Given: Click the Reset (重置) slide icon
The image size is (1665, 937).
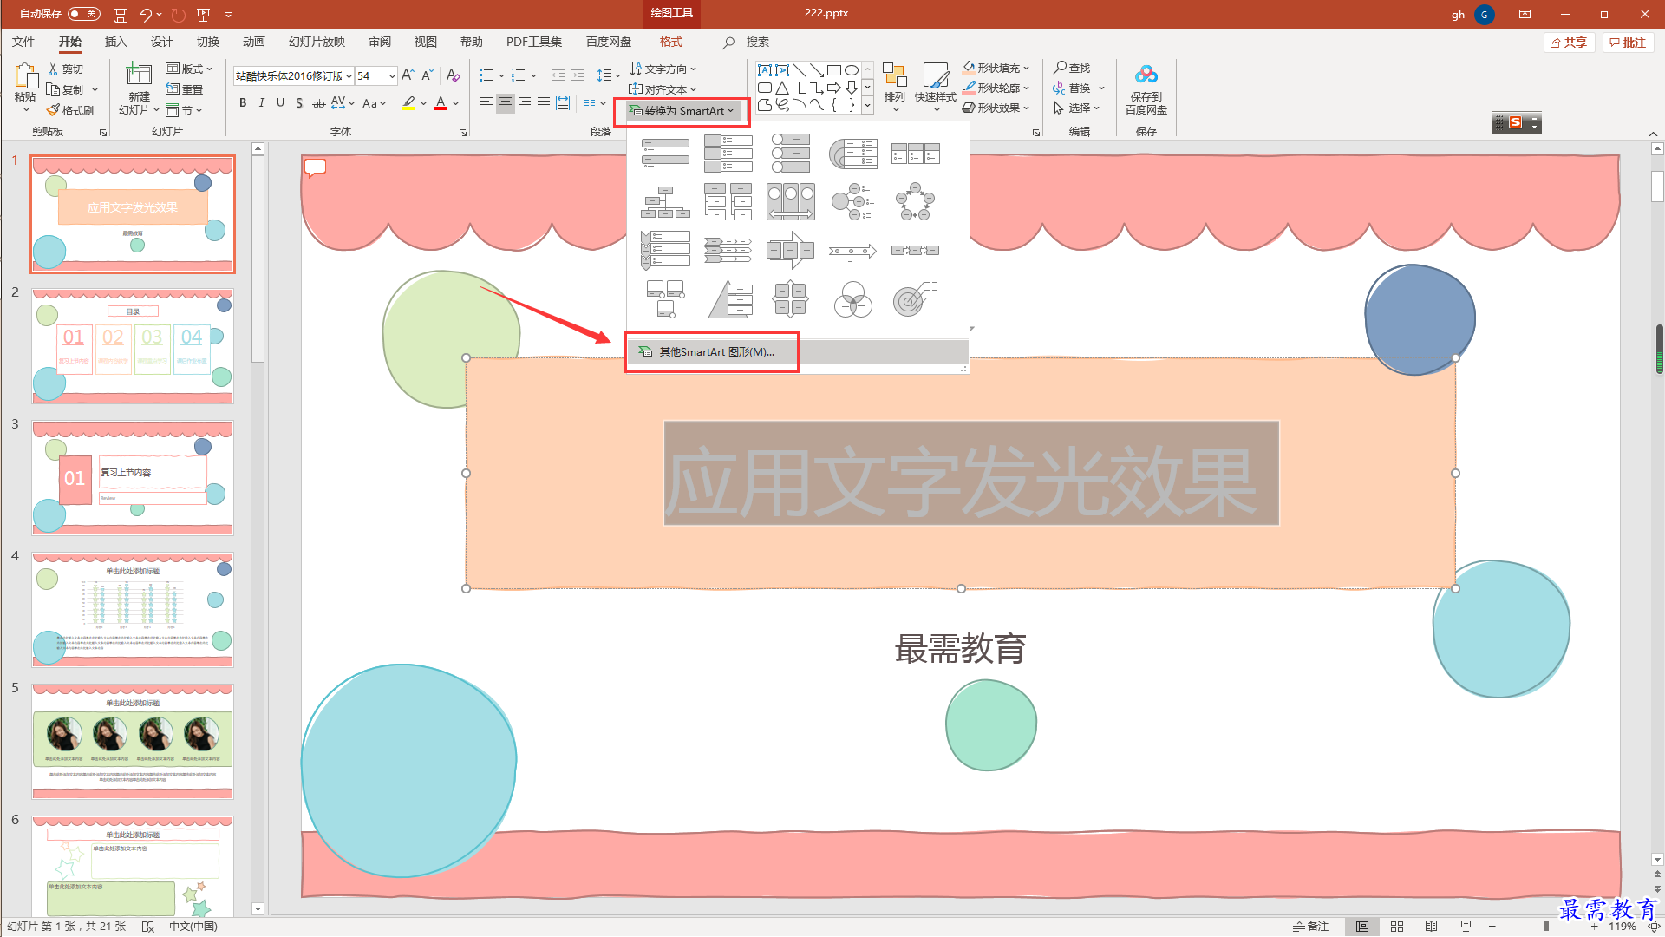Looking at the screenshot, I should pyautogui.click(x=173, y=89).
